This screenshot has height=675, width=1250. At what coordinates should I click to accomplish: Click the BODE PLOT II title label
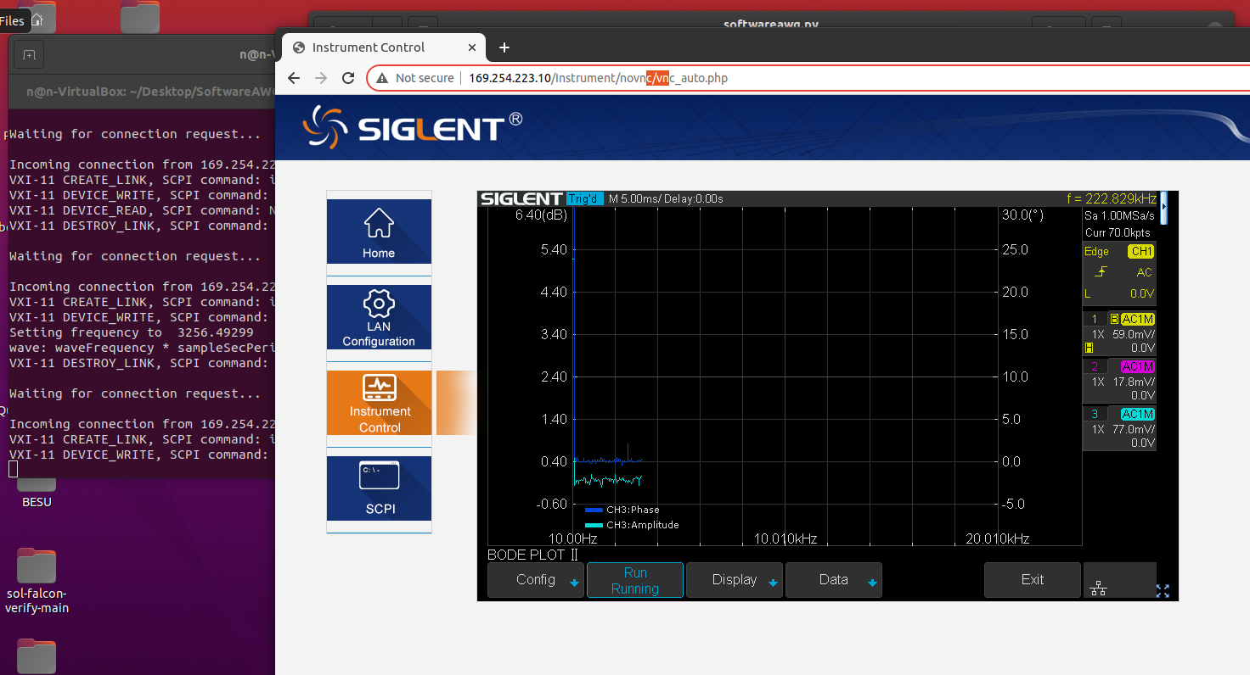click(532, 555)
